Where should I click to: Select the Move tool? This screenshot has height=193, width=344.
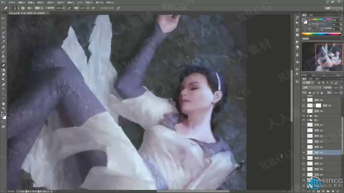(x=3, y=18)
